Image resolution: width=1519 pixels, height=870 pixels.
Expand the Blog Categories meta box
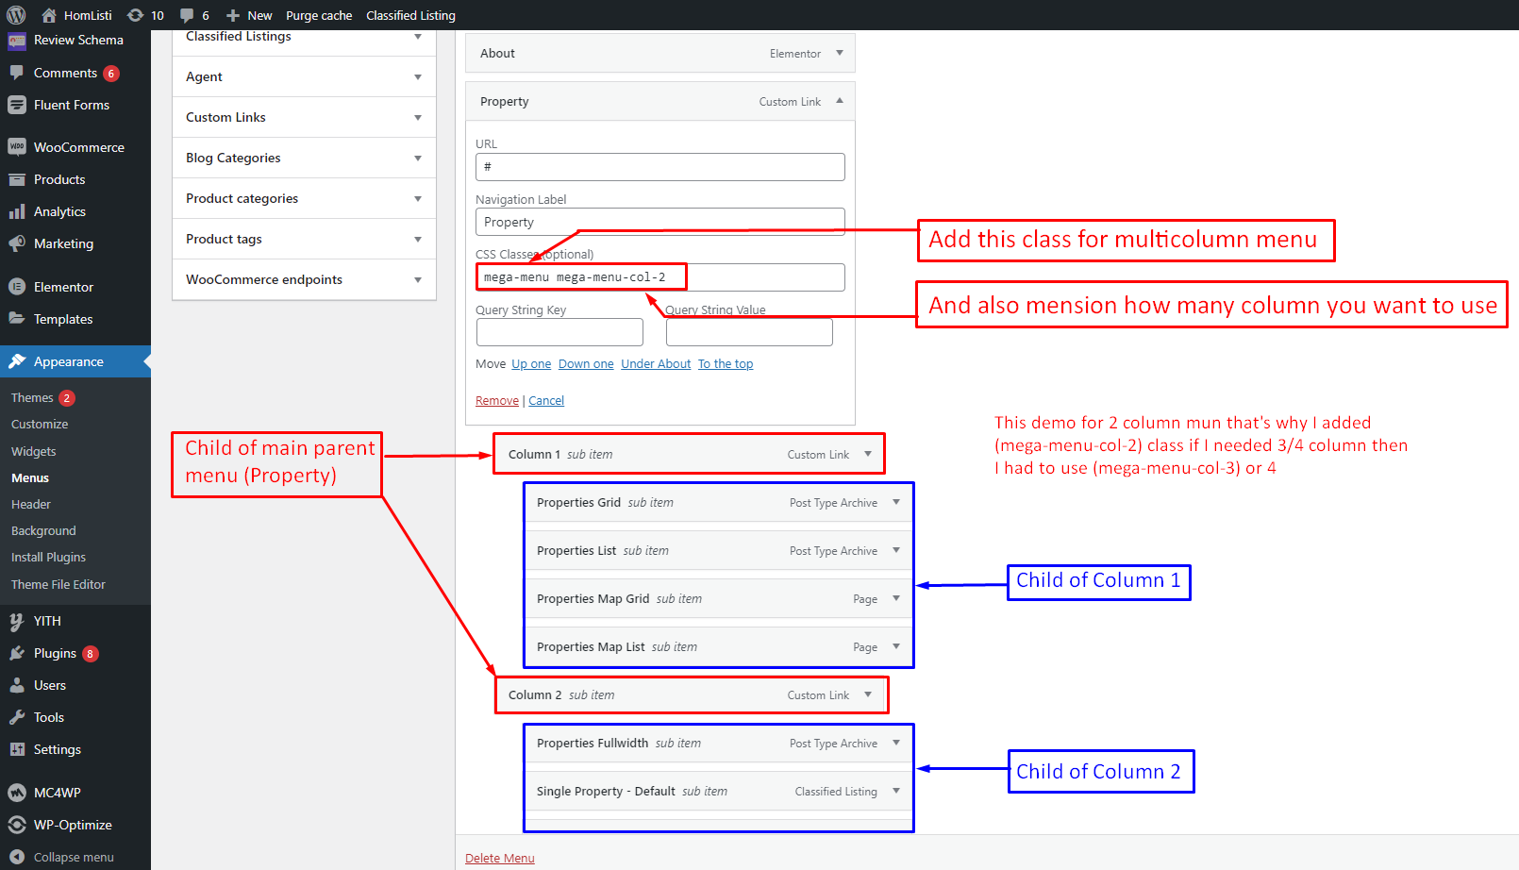click(x=418, y=159)
